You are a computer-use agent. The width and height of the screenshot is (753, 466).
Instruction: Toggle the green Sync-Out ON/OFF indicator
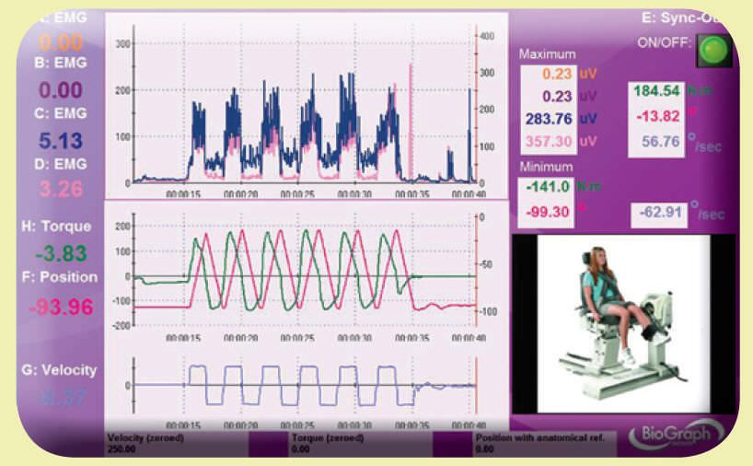pos(709,49)
